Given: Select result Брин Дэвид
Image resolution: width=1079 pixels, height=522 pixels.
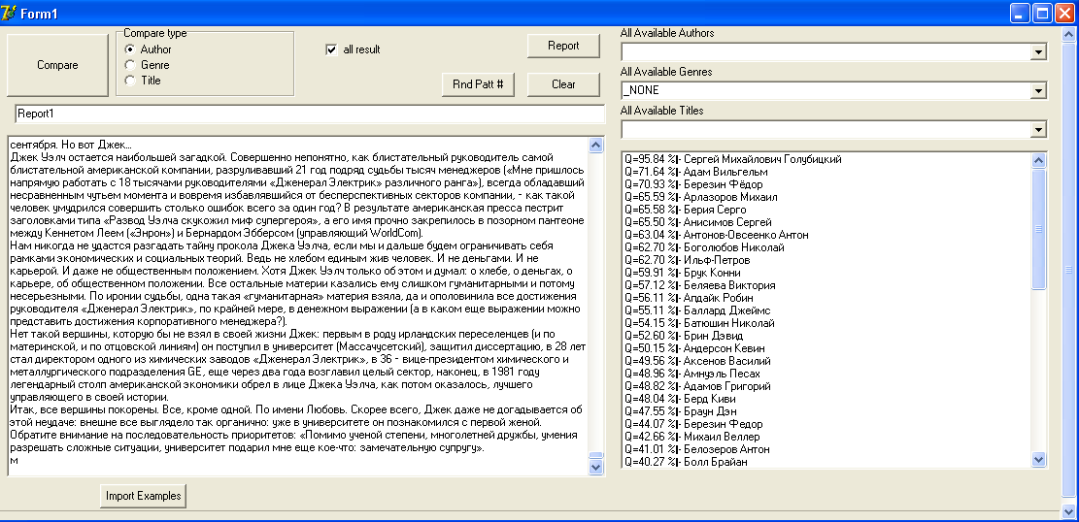Looking at the screenshot, I should click(684, 336).
